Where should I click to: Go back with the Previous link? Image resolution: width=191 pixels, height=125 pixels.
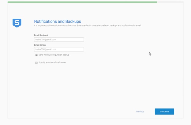click(x=140, y=112)
